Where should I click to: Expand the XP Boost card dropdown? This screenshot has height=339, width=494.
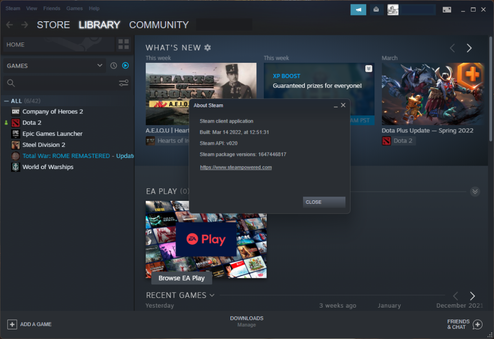(369, 69)
